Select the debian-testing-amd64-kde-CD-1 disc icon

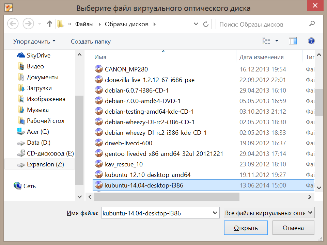point(99,111)
